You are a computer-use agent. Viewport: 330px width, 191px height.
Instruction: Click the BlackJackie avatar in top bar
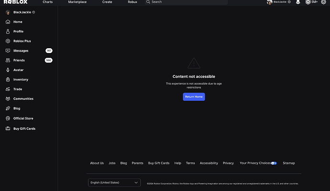(x=269, y=2)
